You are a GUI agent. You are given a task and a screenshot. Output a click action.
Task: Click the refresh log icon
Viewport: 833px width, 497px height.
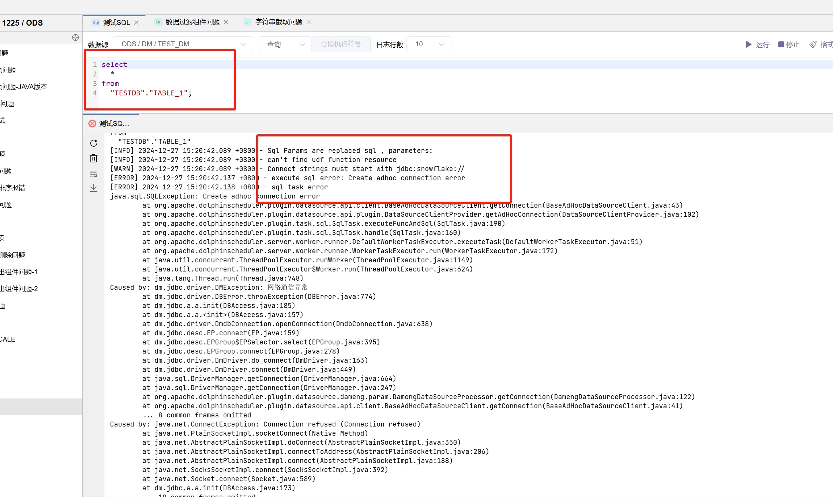(x=94, y=143)
